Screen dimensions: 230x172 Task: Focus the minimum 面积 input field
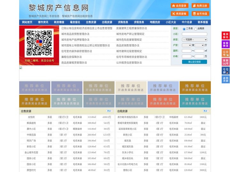point(187,51)
